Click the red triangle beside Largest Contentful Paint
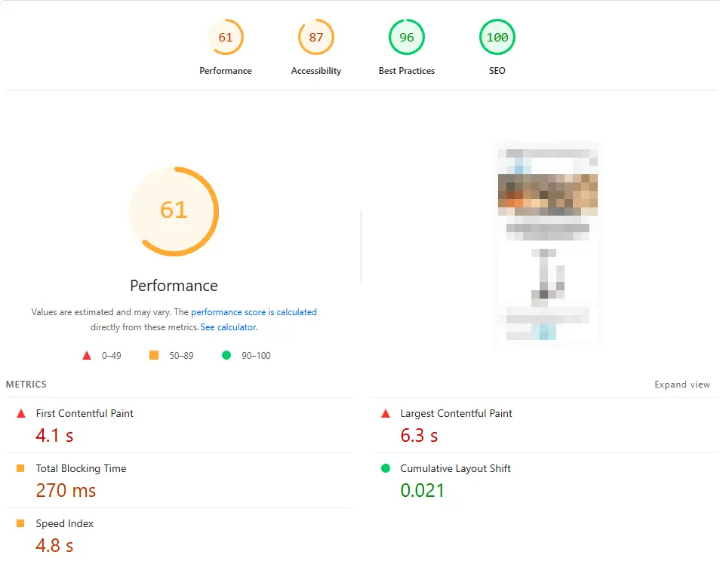This screenshot has width=720, height=567. coord(387,412)
